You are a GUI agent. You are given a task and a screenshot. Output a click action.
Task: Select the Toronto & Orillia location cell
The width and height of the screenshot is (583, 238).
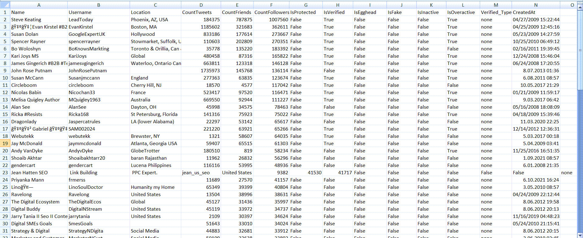click(155, 49)
